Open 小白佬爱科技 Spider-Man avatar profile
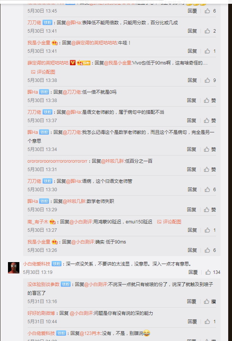This screenshot has width=232, height=341. coord(14,268)
